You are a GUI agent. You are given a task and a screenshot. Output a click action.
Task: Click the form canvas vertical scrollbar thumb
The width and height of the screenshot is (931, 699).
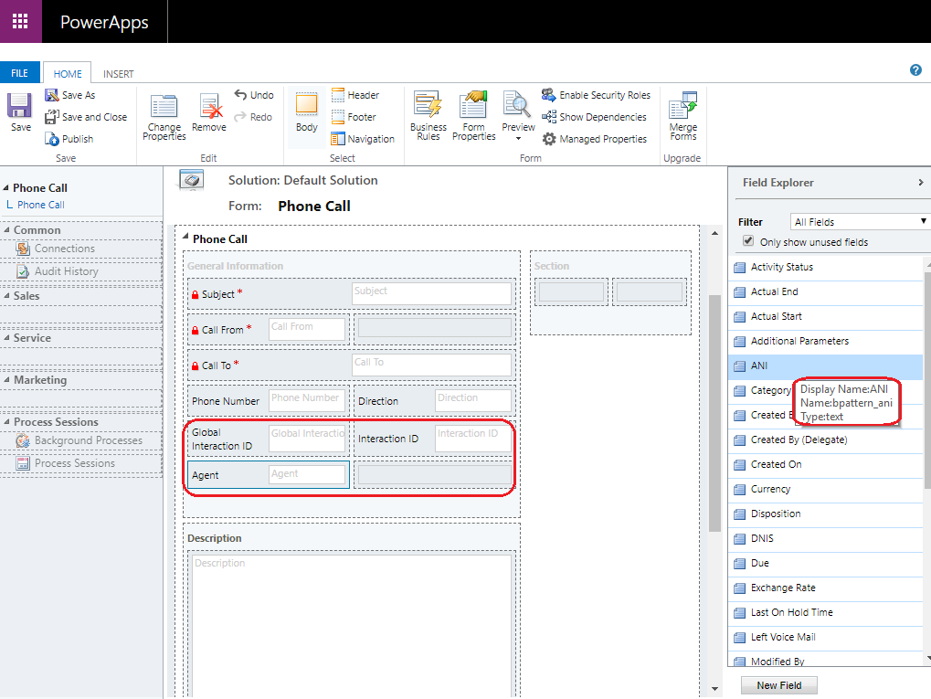[x=714, y=413]
